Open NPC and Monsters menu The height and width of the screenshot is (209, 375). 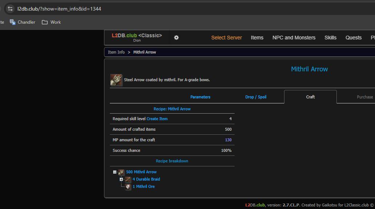(294, 38)
